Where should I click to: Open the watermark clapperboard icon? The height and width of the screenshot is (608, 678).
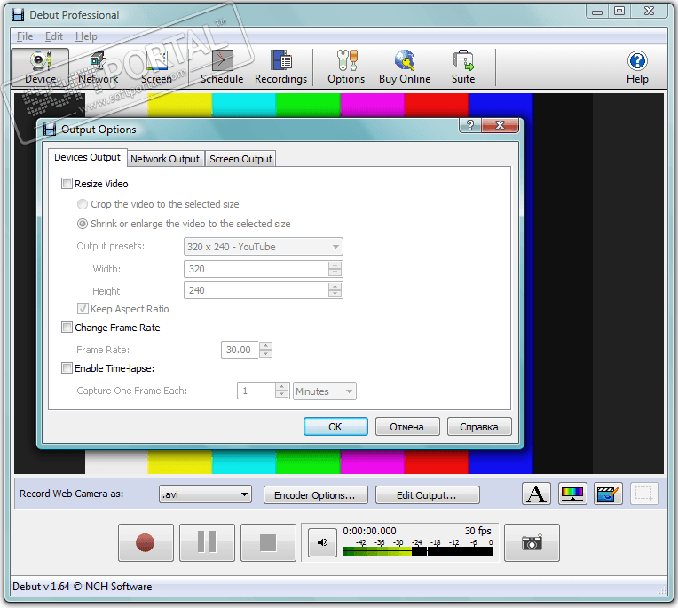point(608,494)
